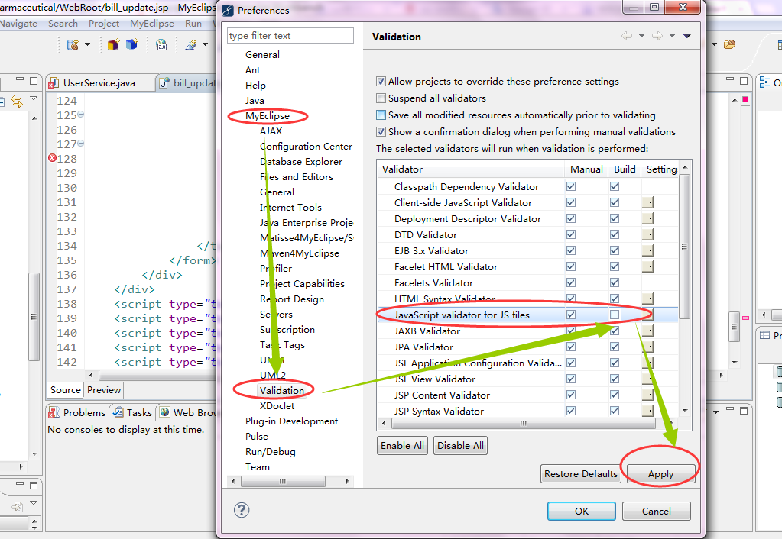Screen dimensions: 782x539
Task: Click the yellow double-arrow link icon in left panel
Action: pos(17,101)
